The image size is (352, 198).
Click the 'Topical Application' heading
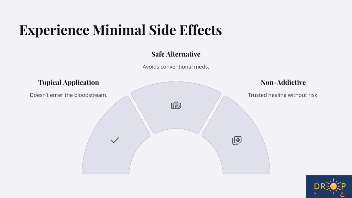[68, 82]
